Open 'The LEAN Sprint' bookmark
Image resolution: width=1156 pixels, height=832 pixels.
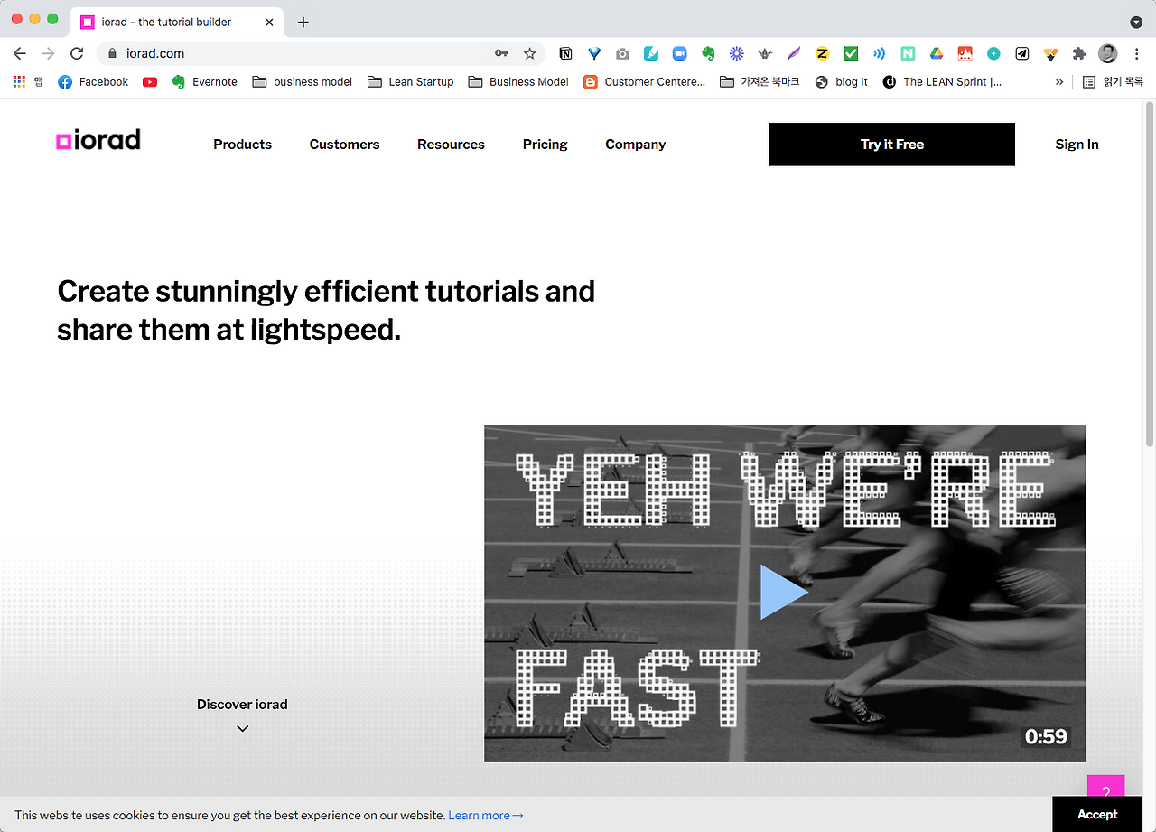pos(942,82)
